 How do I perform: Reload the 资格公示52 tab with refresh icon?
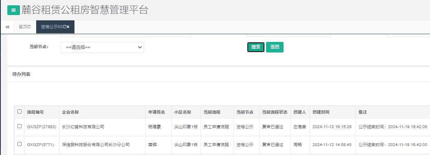(64, 26)
